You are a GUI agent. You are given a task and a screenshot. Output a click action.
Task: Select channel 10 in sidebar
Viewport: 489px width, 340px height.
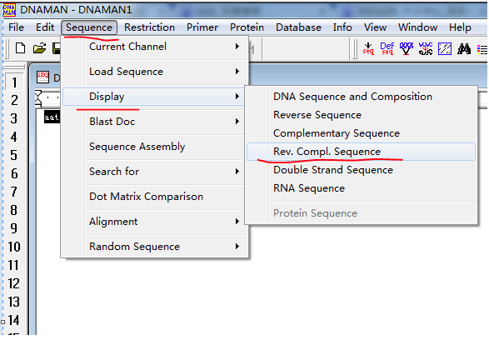click(x=13, y=247)
